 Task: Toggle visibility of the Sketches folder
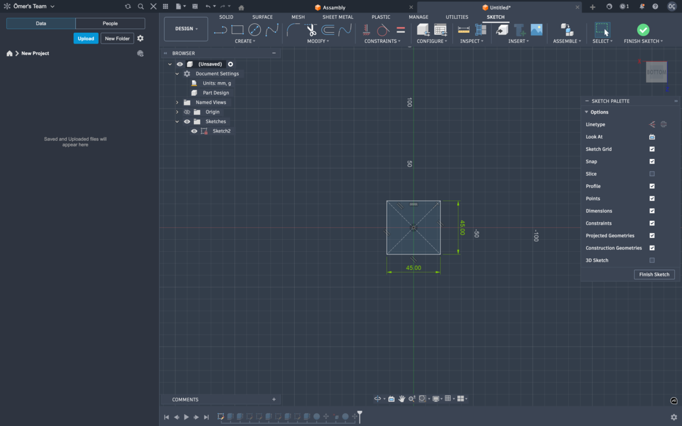pos(186,121)
